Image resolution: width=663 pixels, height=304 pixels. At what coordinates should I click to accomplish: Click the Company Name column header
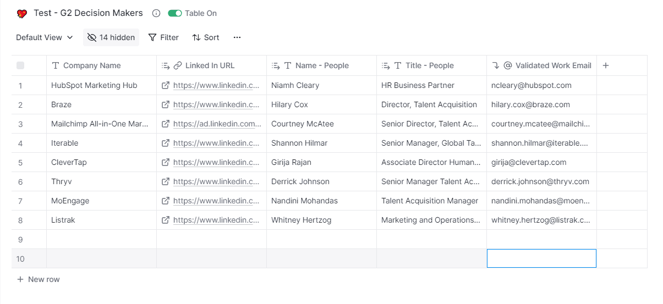[92, 65]
